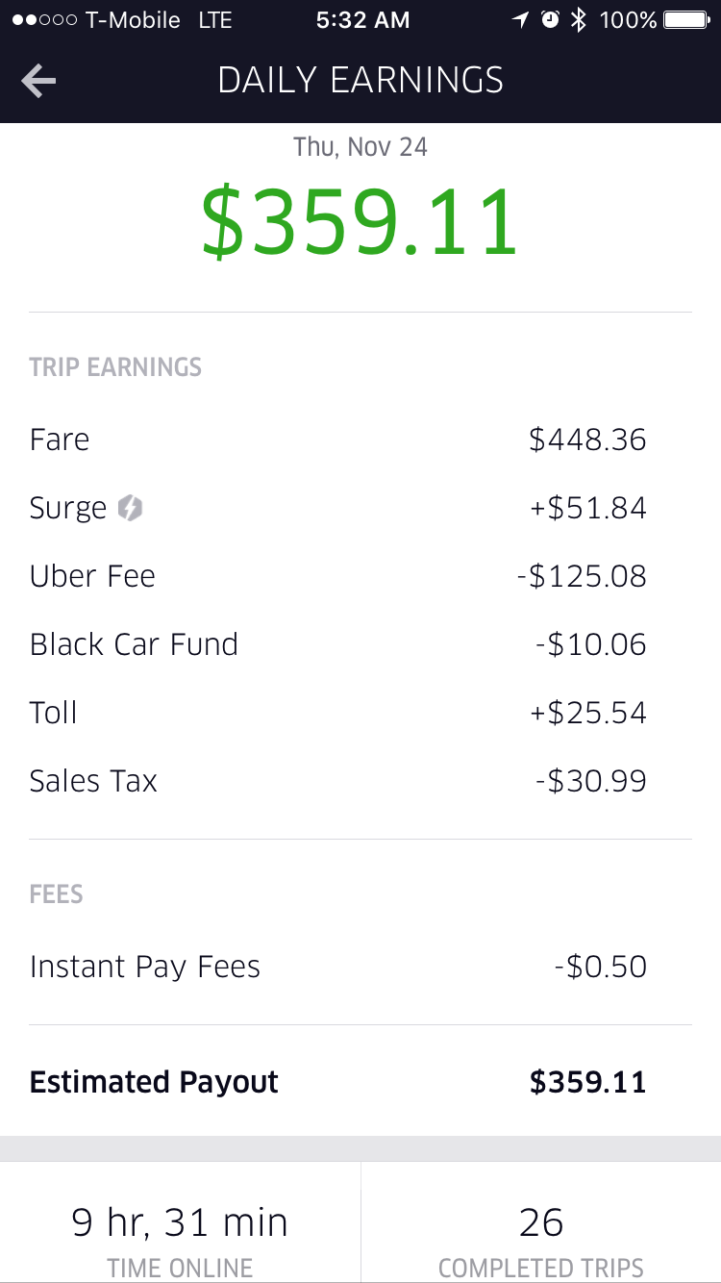Tap the 5:32 AM clock in status bar

point(360,20)
